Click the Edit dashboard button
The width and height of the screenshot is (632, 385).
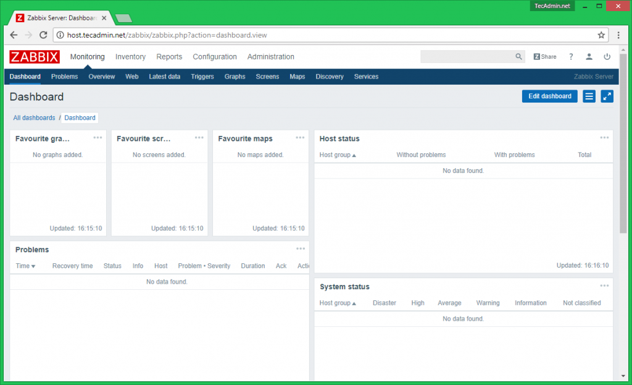coord(549,96)
